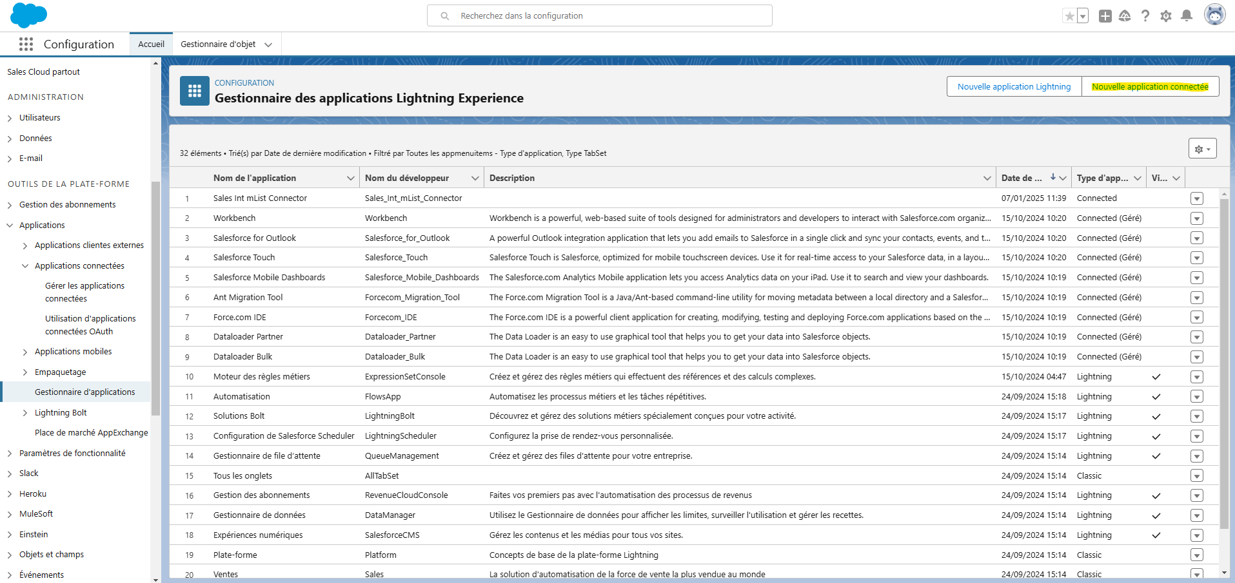Collapse Applications connectées node
The image size is (1235, 583).
pyautogui.click(x=25, y=266)
